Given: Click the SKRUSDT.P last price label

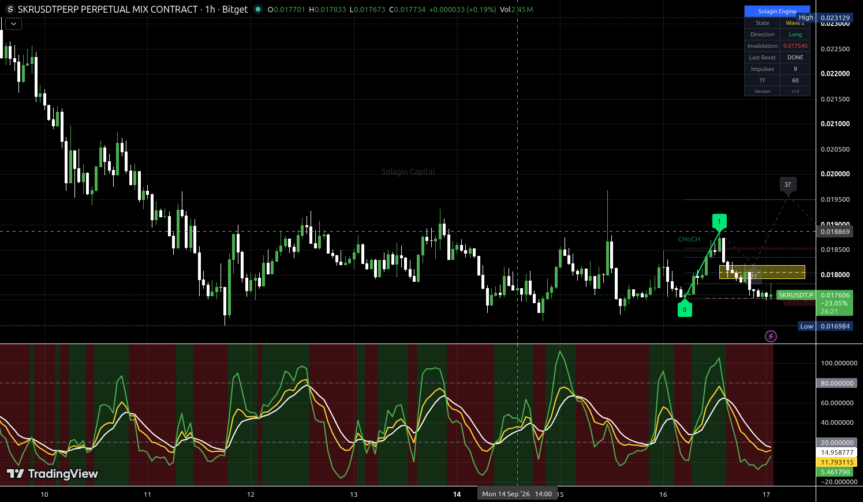Looking at the screenshot, I should pyautogui.click(x=795, y=295).
